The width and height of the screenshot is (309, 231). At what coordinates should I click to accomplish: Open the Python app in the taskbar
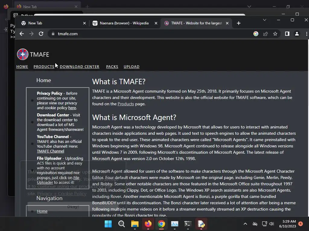[x=201, y=224]
